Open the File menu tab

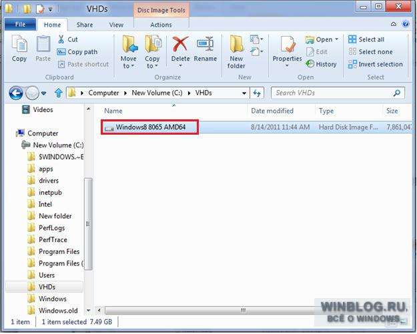[20, 25]
